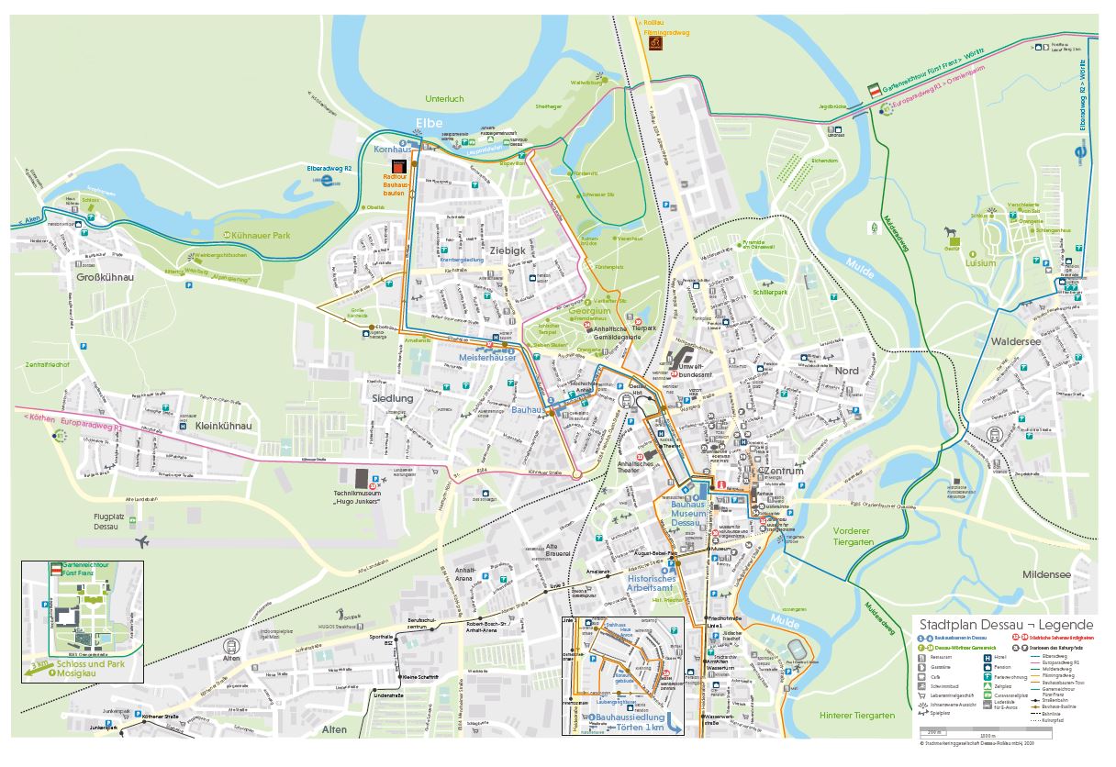1116x767 pixels.
Task: Click the 'Mildensee' district label
Action: [x=1045, y=573]
